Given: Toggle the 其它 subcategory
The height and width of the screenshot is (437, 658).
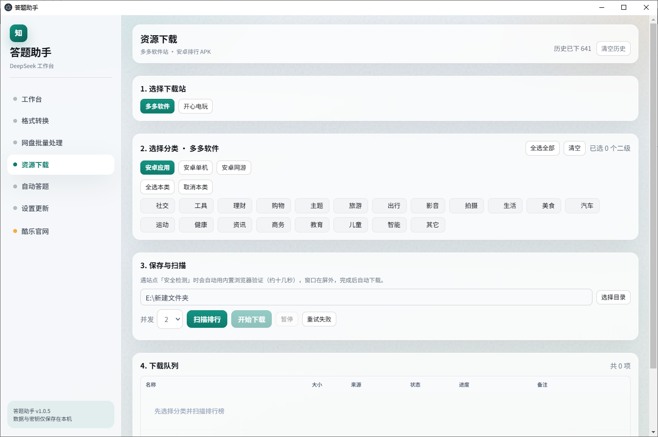Looking at the screenshot, I should coord(428,225).
